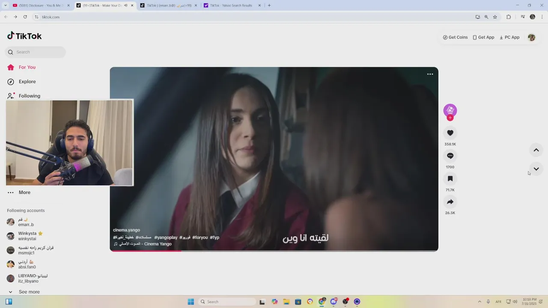The height and width of the screenshot is (308, 548).
Task: Click the PC App download button
Action: click(x=509, y=37)
